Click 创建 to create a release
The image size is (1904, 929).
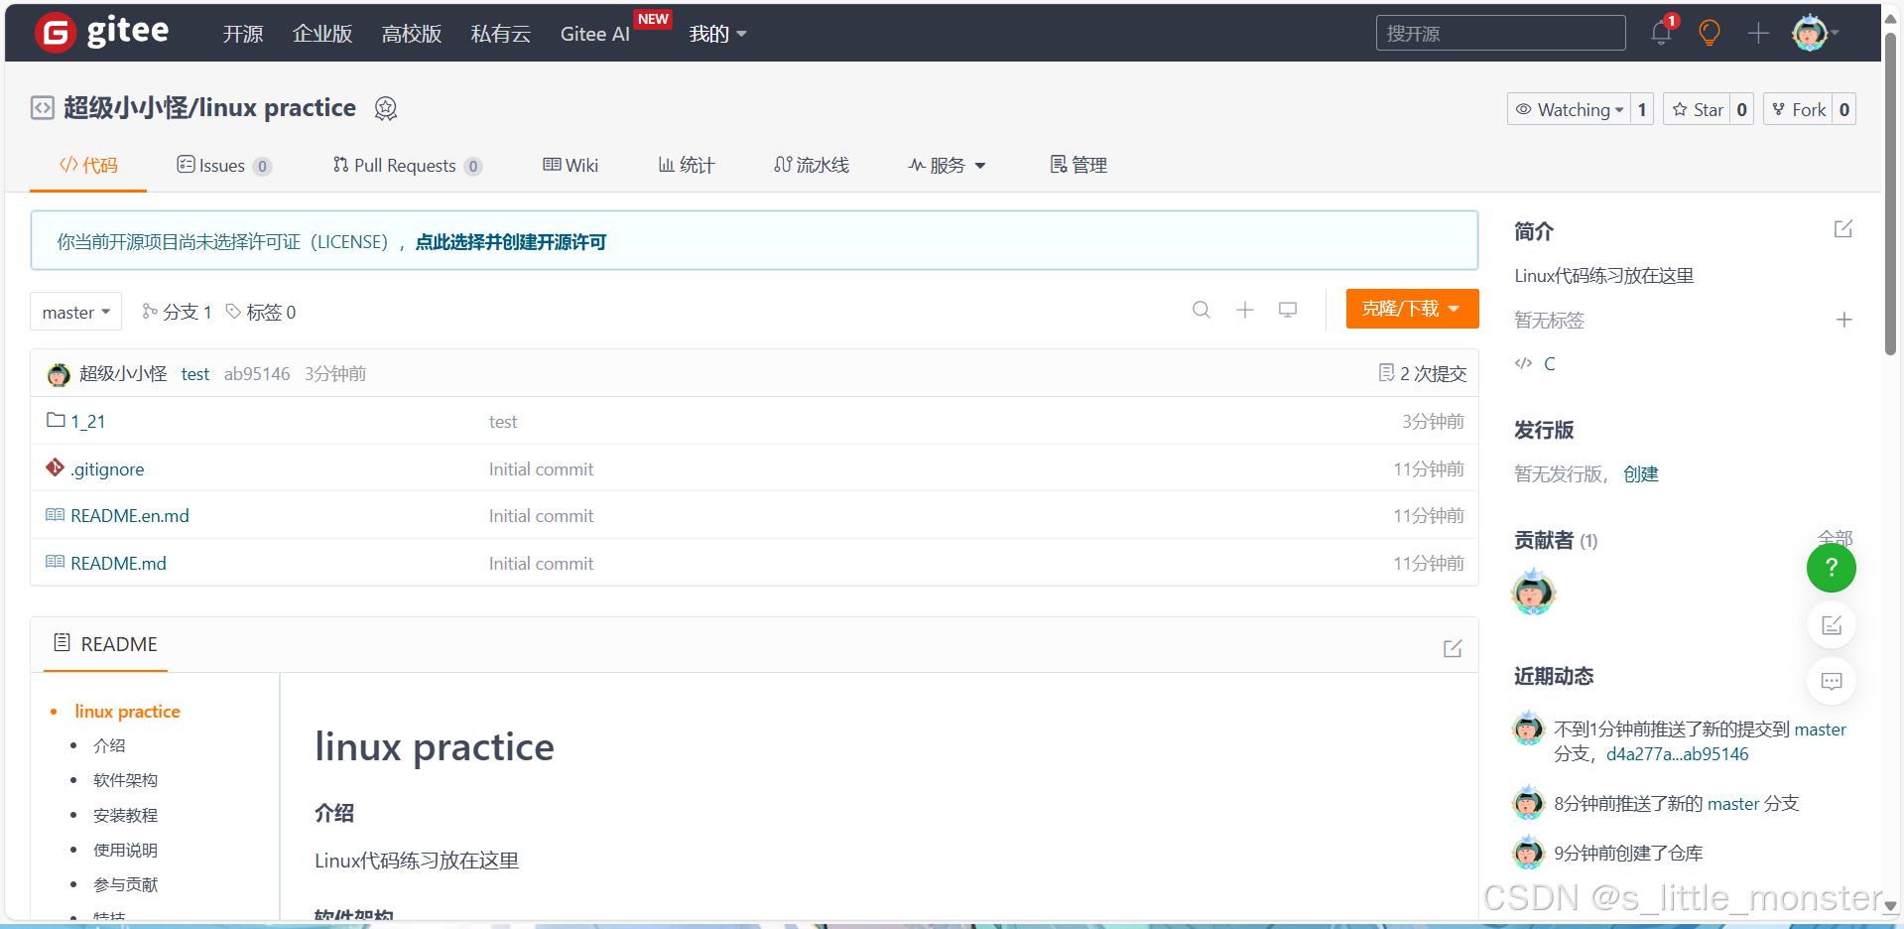tap(1640, 473)
